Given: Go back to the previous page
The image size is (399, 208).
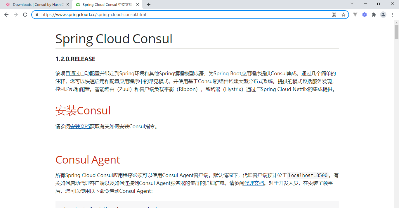Looking at the screenshot, I should 6,15.
